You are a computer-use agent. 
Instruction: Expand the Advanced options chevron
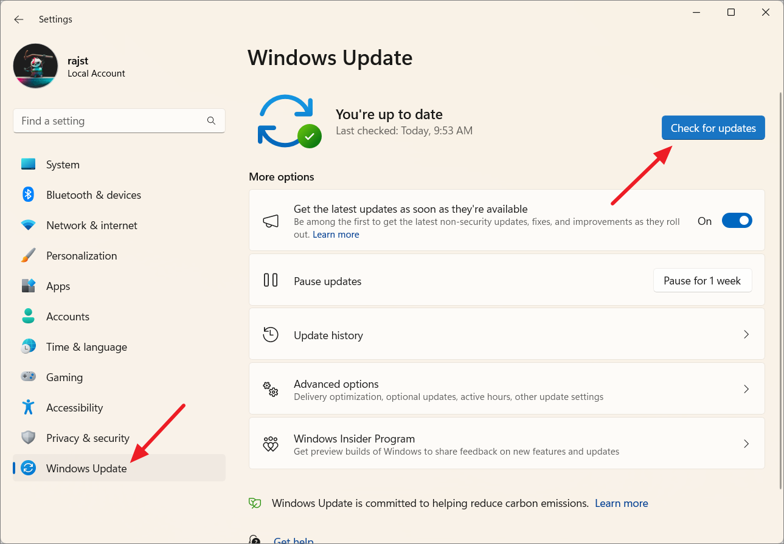tap(746, 389)
